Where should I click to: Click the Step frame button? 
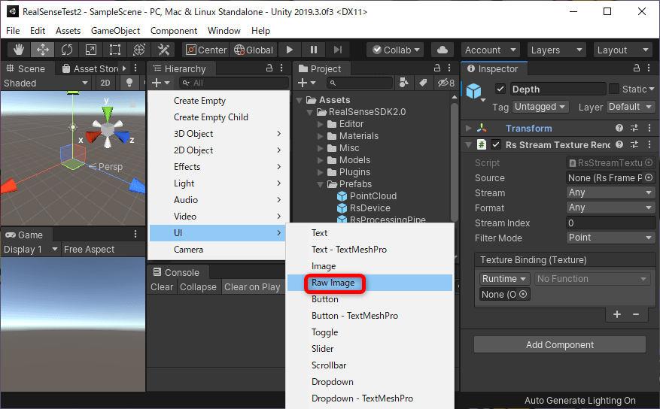point(338,50)
